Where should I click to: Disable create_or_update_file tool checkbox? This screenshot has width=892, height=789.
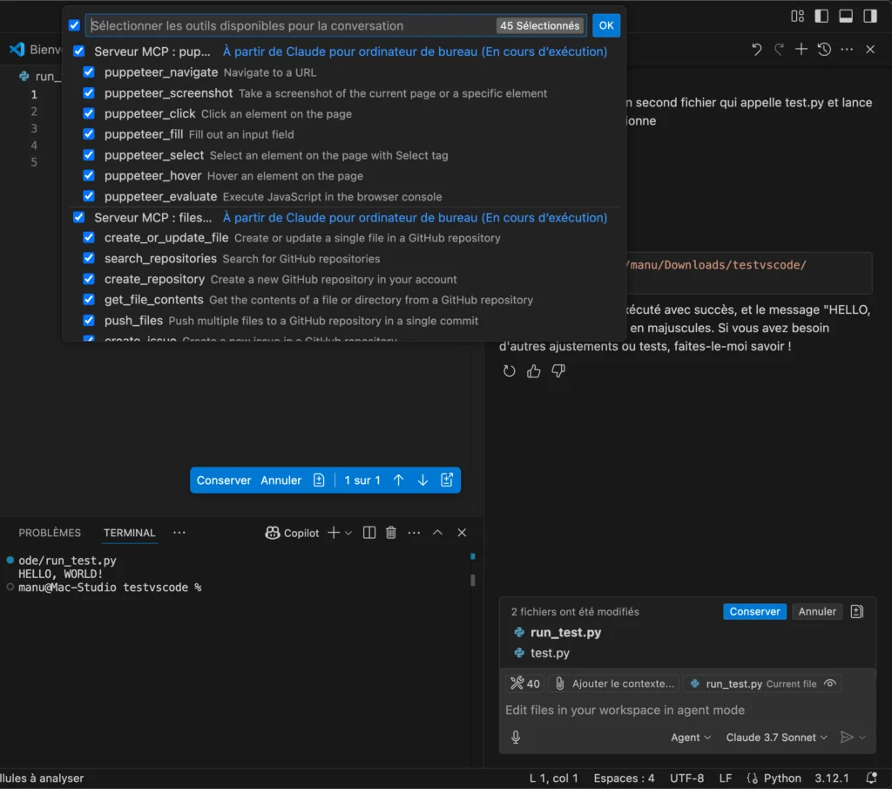tap(89, 237)
